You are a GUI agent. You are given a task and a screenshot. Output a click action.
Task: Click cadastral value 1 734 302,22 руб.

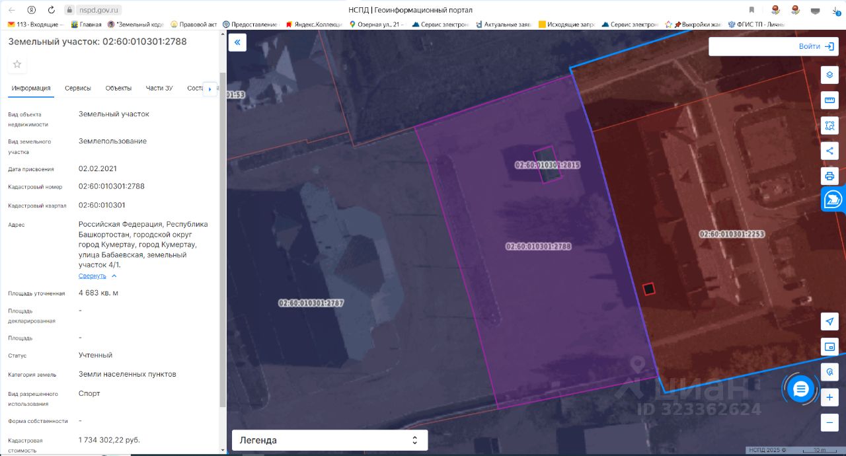109,439
